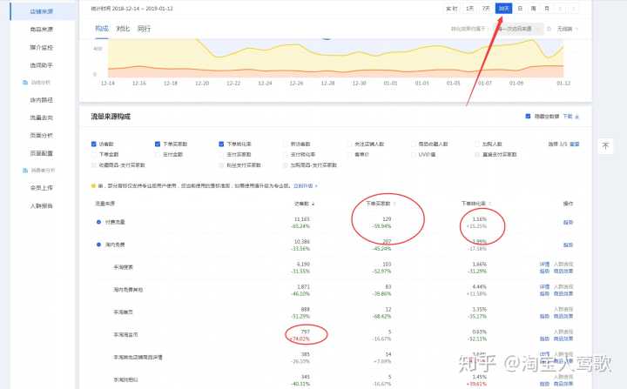Uncheck the 下单转化率 metric checkbox

pos(222,144)
